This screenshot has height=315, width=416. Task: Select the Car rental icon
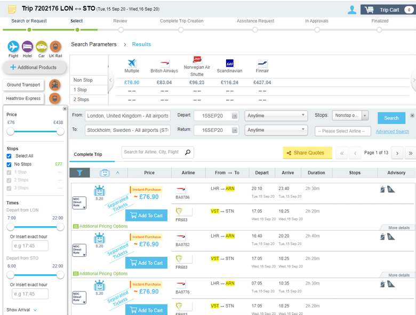coord(41,47)
